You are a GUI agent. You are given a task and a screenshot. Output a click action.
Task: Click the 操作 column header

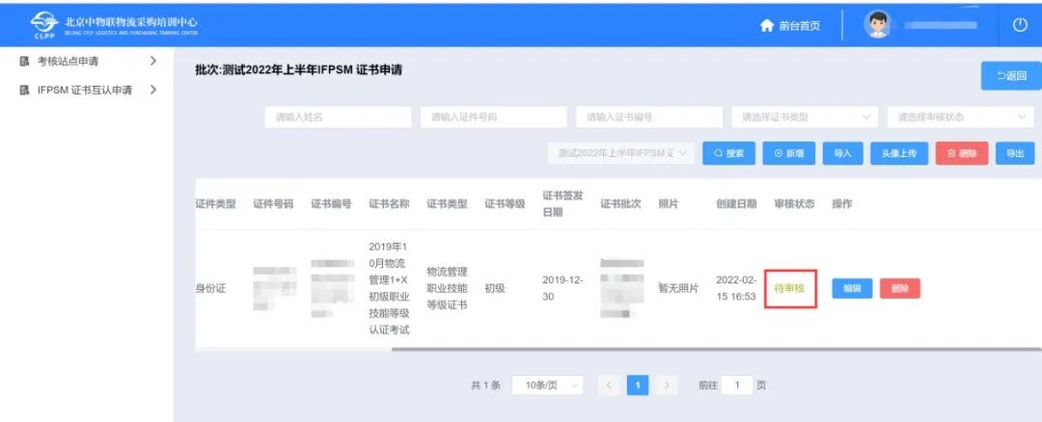coord(842,203)
